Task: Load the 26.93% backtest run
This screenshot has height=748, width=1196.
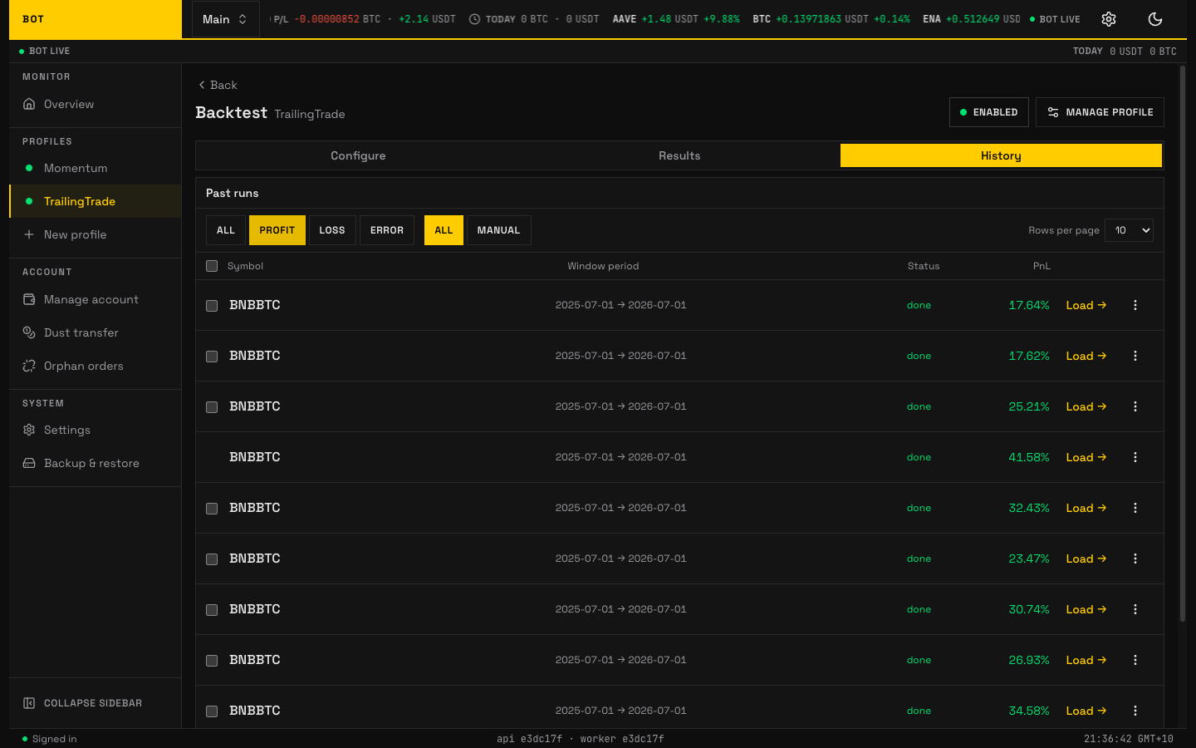Action: (x=1086, y=660)
